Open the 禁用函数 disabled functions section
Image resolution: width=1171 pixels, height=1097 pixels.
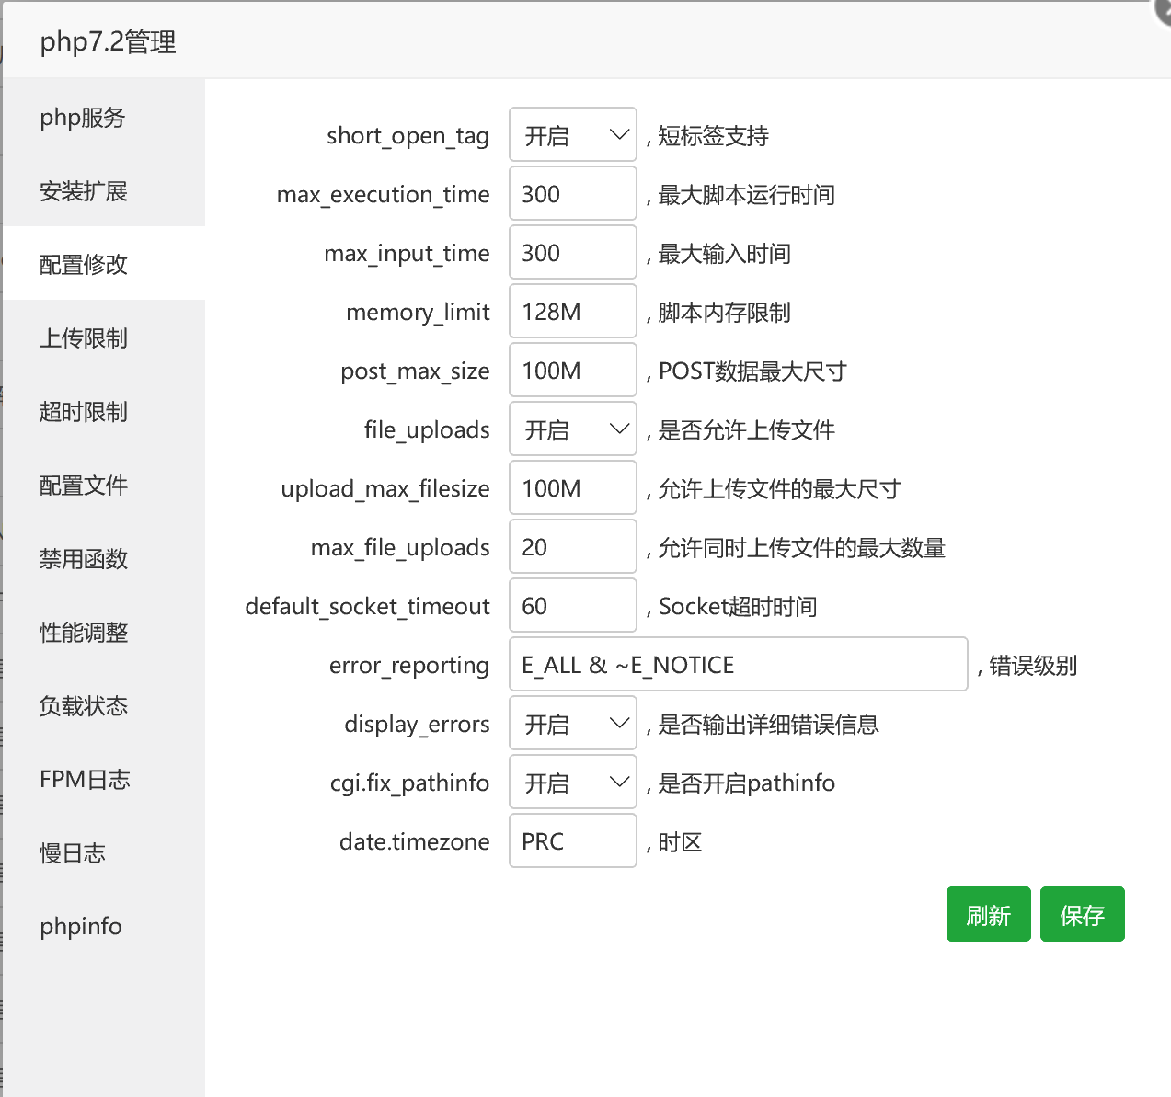pyautogui.click(x=84, y=558)
